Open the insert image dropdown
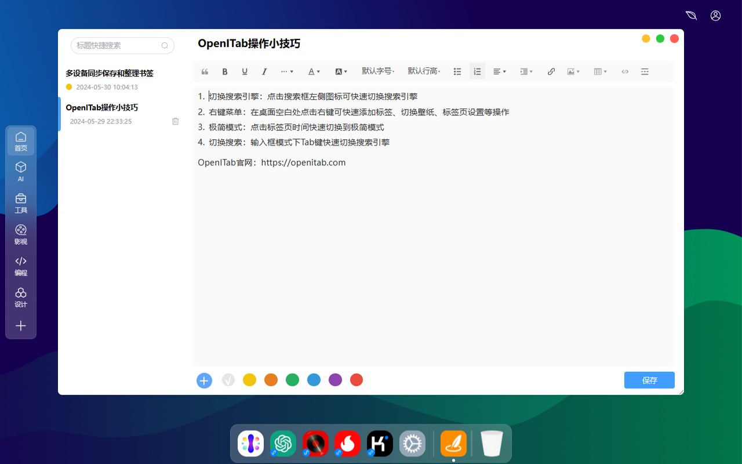The height and width of the screenshot is (464, 742). [x=573, y=71]
